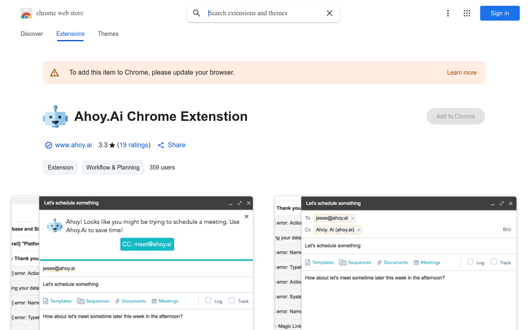Select the Extension category chip
This screenshot has width=528, height=330.
60,167
